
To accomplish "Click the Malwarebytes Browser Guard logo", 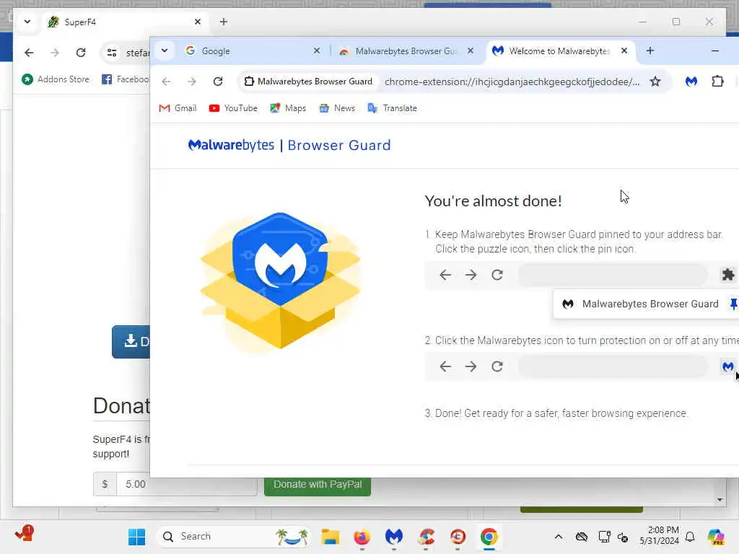I will (x=289, y=145).
